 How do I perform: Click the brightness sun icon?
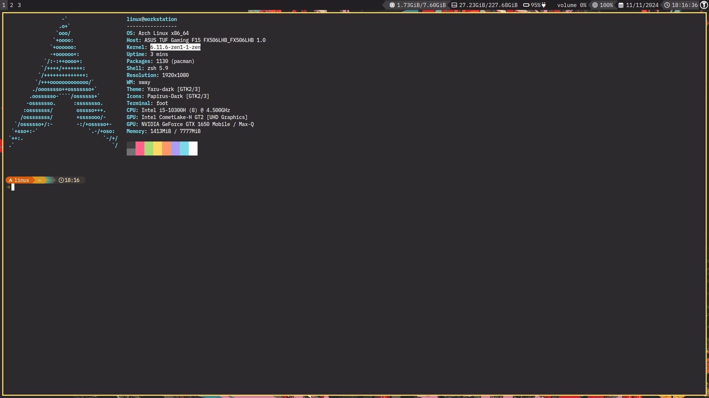(595, 5)
